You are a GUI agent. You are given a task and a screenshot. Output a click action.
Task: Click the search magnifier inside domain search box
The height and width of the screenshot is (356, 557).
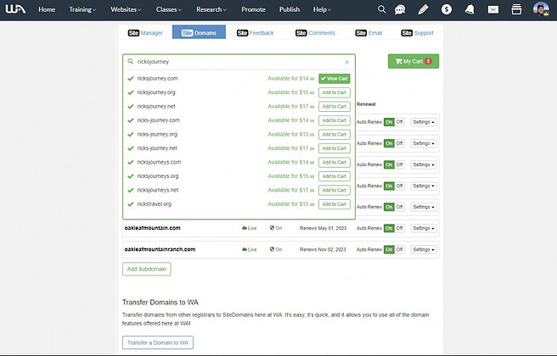click(131, 61)
